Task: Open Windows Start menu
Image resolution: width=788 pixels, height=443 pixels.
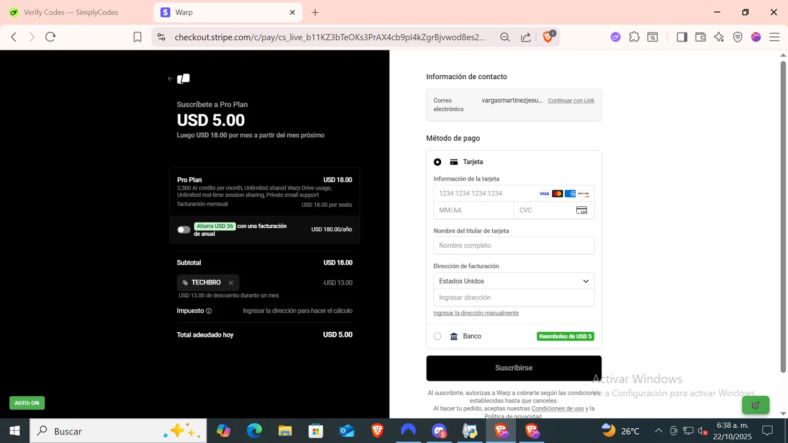Action: 15,431
